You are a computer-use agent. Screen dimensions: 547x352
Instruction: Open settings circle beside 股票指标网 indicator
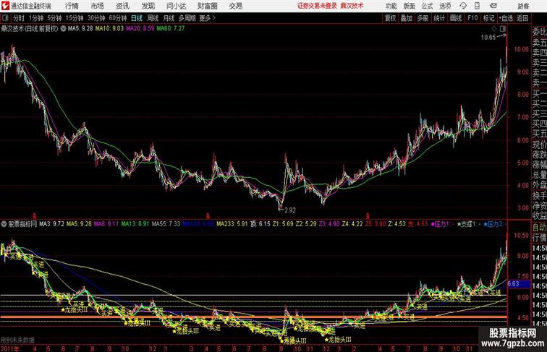click(4, 224)
